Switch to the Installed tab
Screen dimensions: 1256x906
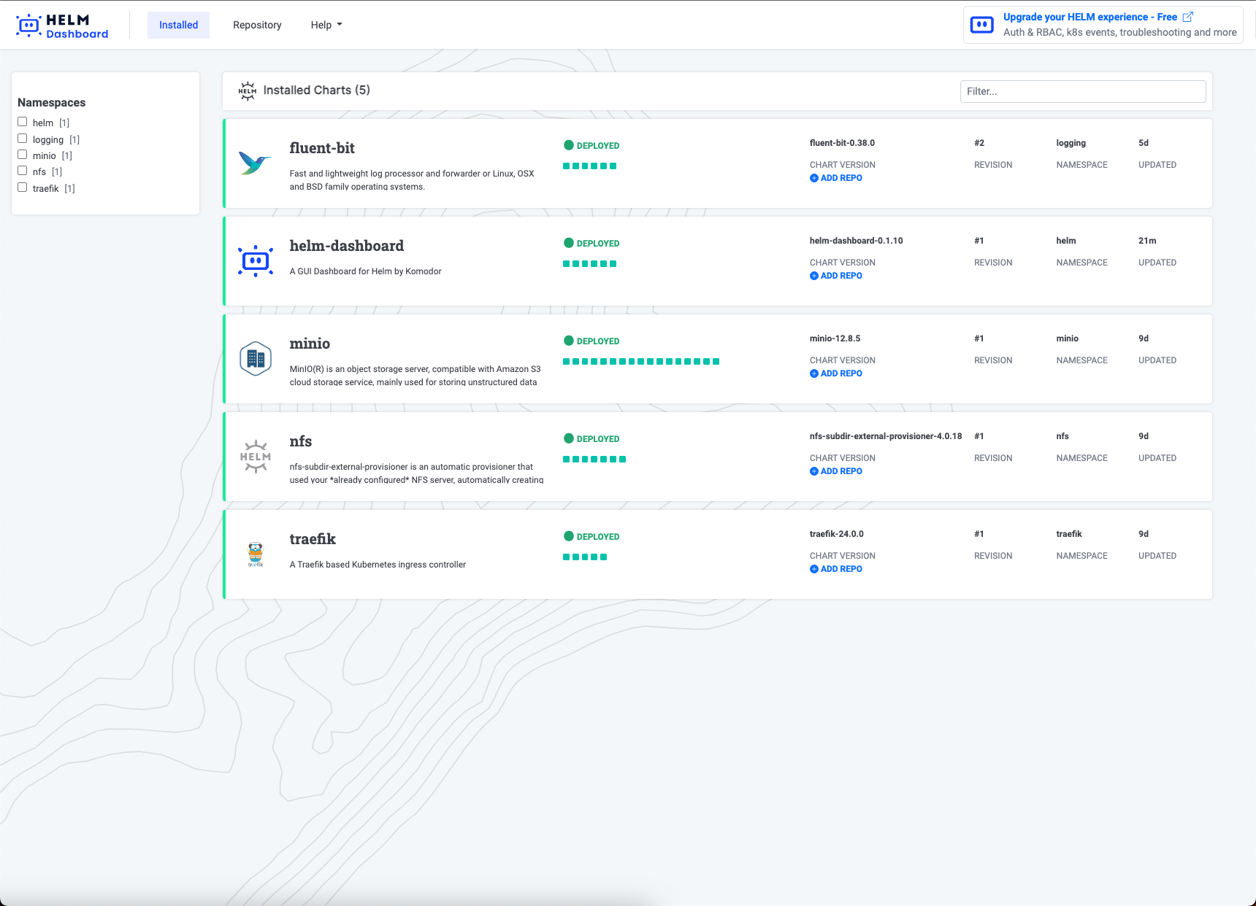(178, 25)
